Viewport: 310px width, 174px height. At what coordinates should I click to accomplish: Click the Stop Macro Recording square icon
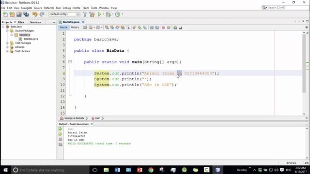169,28
